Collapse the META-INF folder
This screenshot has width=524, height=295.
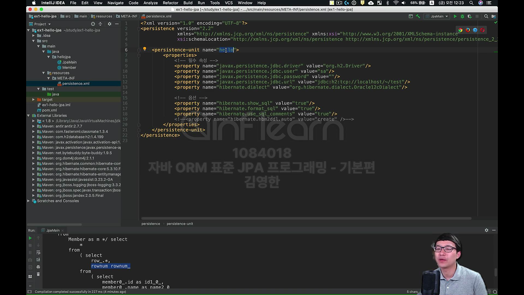pos(49,78)
